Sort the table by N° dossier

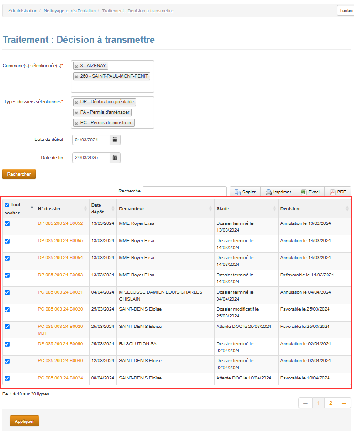(62, 209)
